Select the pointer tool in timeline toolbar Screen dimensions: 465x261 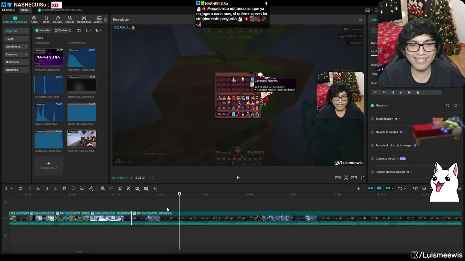[x=6, y=188]
